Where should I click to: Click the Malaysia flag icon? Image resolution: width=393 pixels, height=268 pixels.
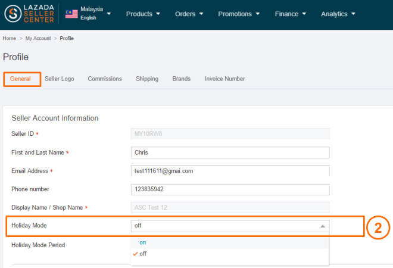click(71, 14)
